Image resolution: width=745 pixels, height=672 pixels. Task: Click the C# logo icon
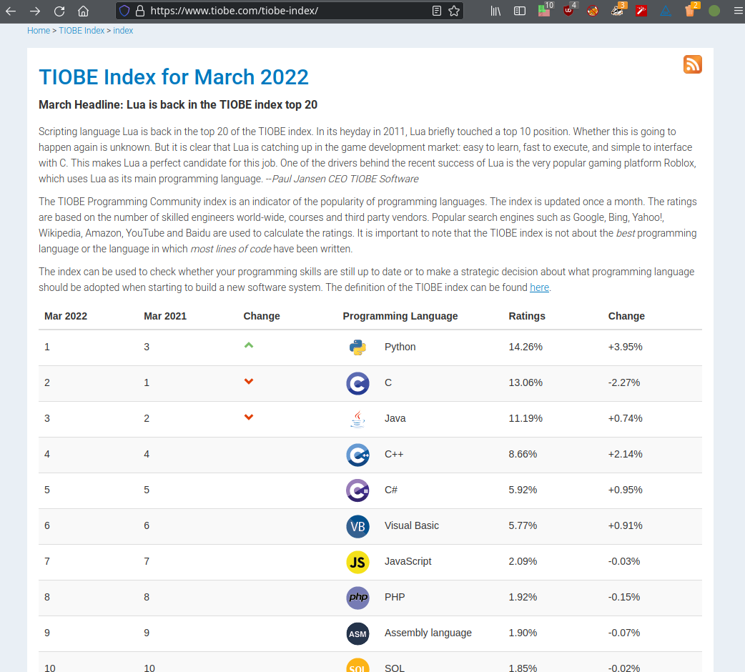click(x=357, y=490)
